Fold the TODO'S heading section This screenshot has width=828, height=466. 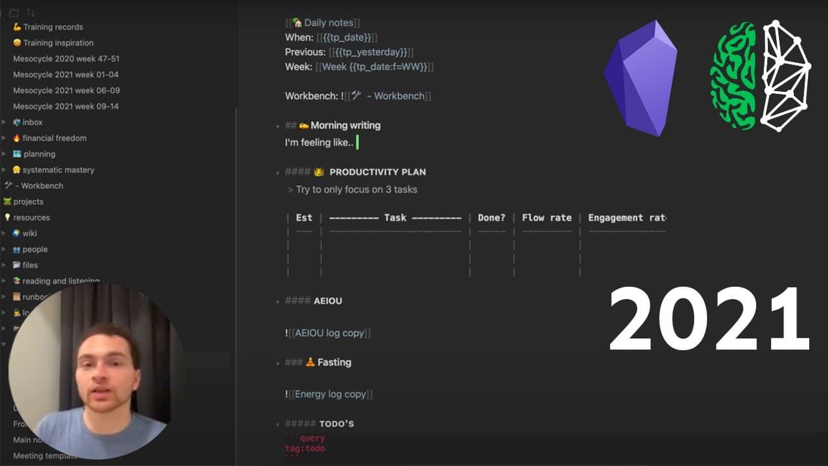278,424
